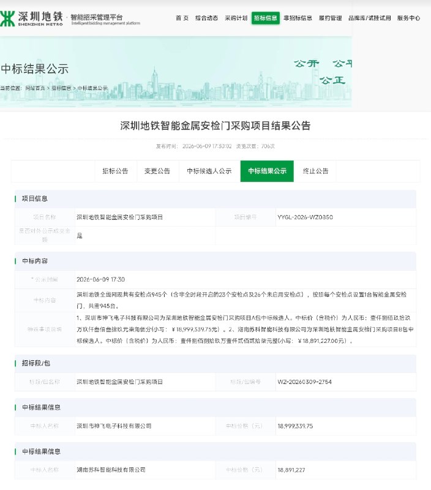431x490 pixels.
Task: Click the package name in 招标段/包 section
Action: point(119,382)
